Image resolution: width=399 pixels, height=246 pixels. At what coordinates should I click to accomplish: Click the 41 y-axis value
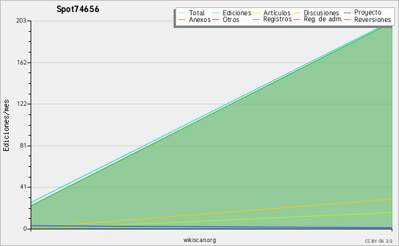23,187
